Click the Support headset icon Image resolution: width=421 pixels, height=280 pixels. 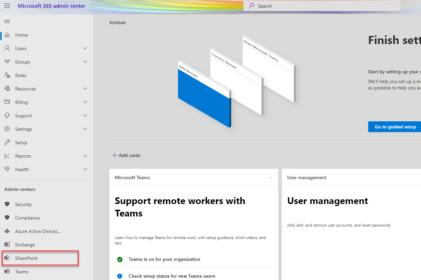point(7,116)
